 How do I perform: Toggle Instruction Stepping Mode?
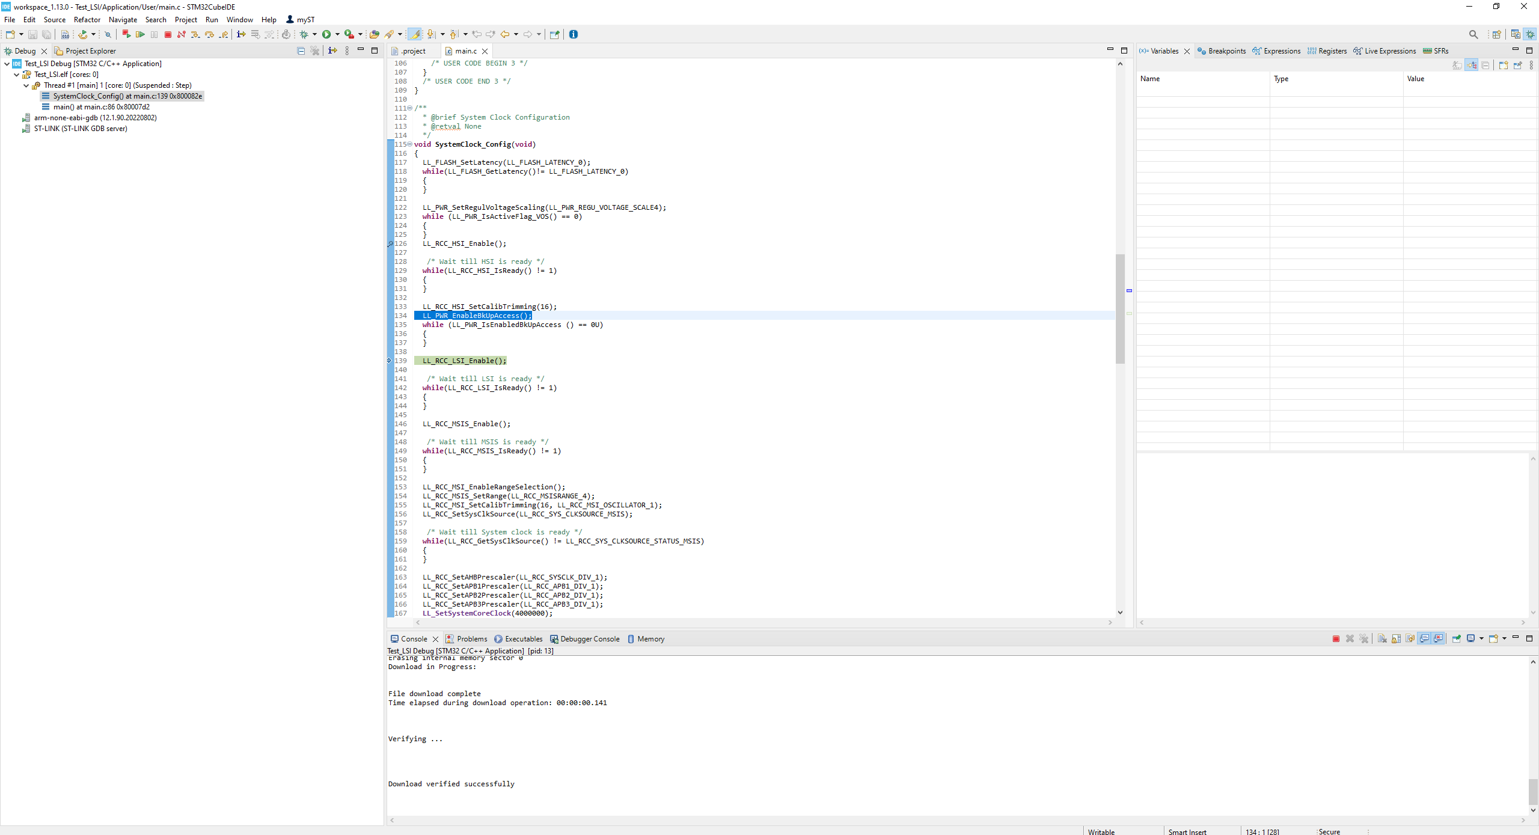(240, 34)
